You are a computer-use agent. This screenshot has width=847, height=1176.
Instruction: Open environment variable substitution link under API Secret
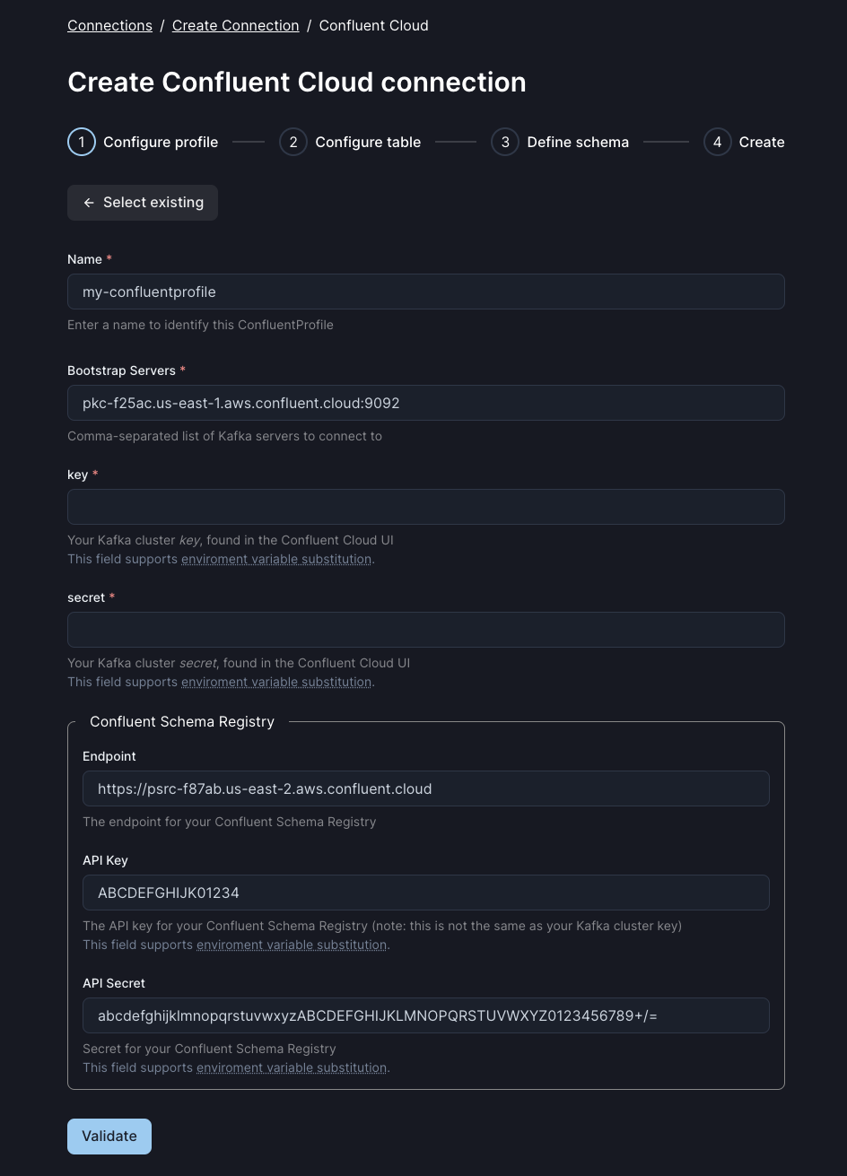coord(292,1067)
